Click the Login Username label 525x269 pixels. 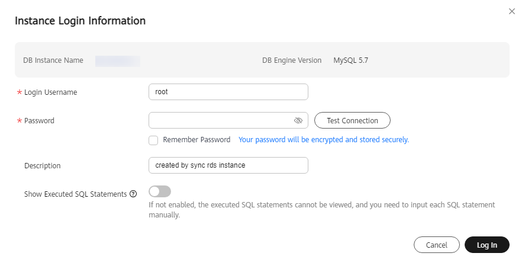click(50, 92)
